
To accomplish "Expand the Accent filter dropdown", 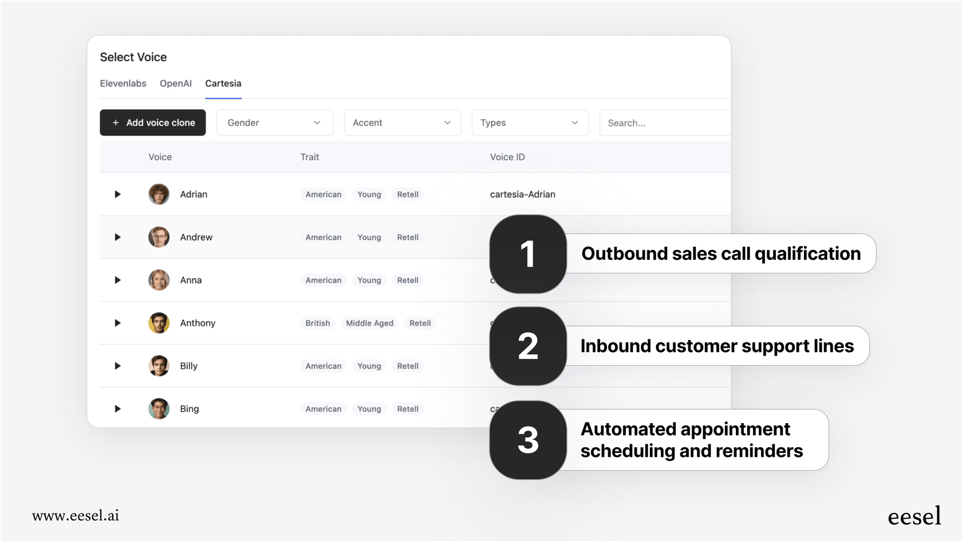I will click(402, 123).
